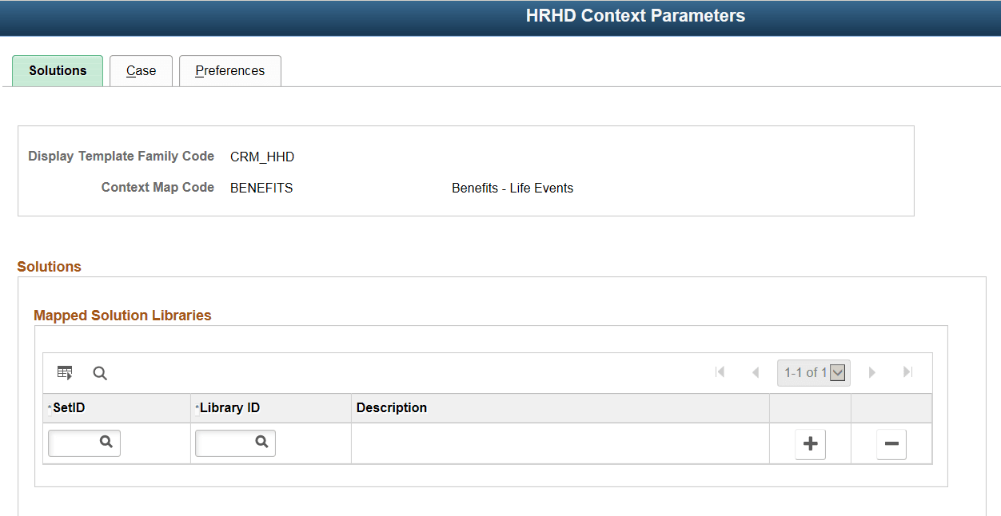
Task: Open the grid action menu icon
Action: 65,372
